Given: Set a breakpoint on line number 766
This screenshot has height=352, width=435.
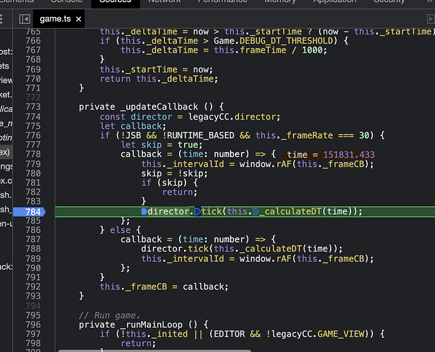Looking at the screenshot, I should [33, 41].
